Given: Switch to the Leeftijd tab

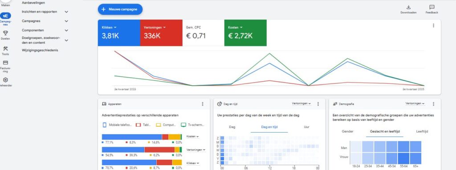Looking at the screenshot, I should 422,132.
